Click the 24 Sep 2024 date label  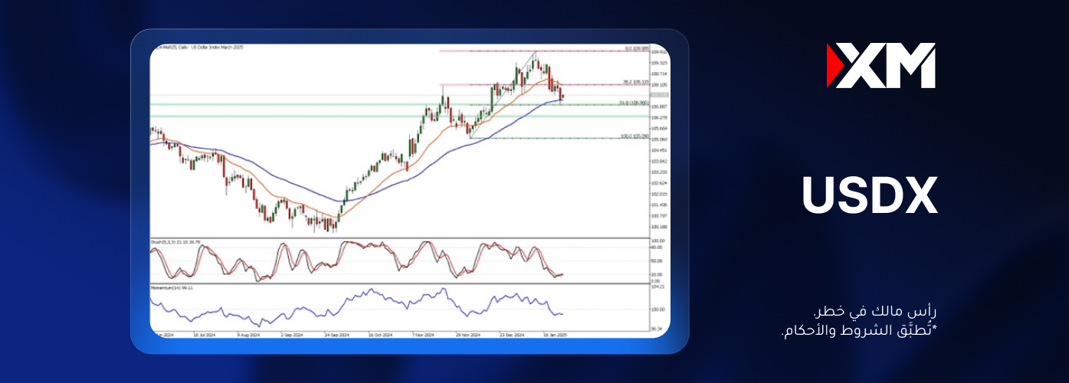coord(337,335)
